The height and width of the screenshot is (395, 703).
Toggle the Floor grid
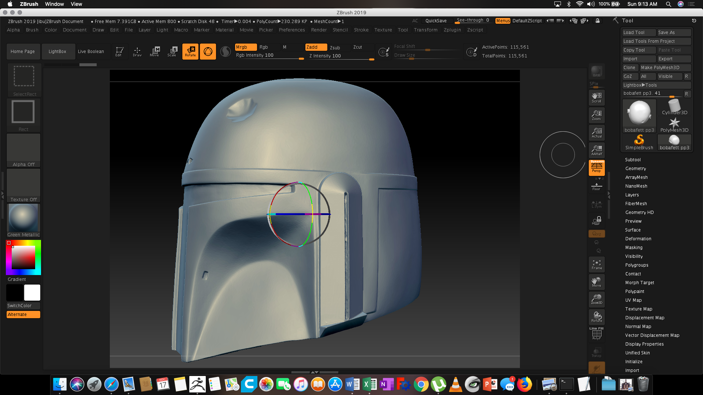tap(596, 187)
